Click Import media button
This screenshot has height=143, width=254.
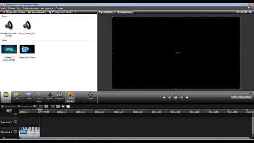pyautogui.click(x=37, y=12)
